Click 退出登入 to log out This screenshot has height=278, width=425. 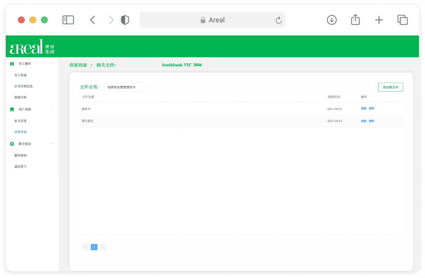coord(21,166)
